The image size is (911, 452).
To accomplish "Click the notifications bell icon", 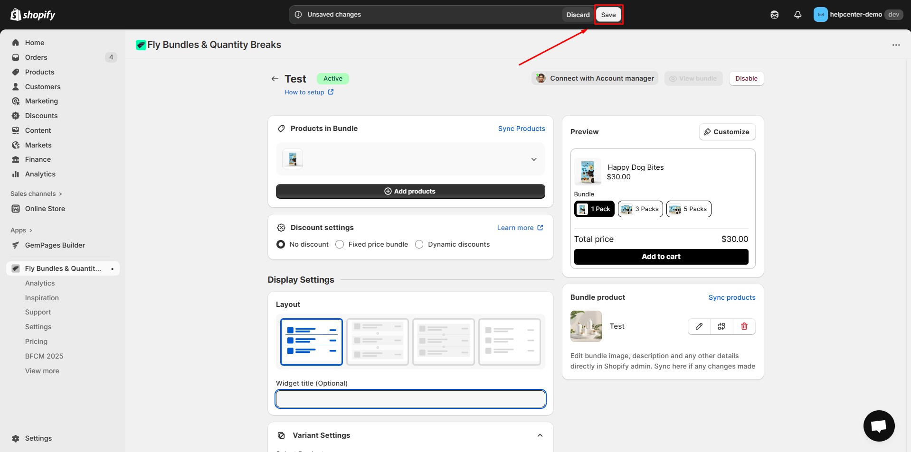I will tap(797, 15).
